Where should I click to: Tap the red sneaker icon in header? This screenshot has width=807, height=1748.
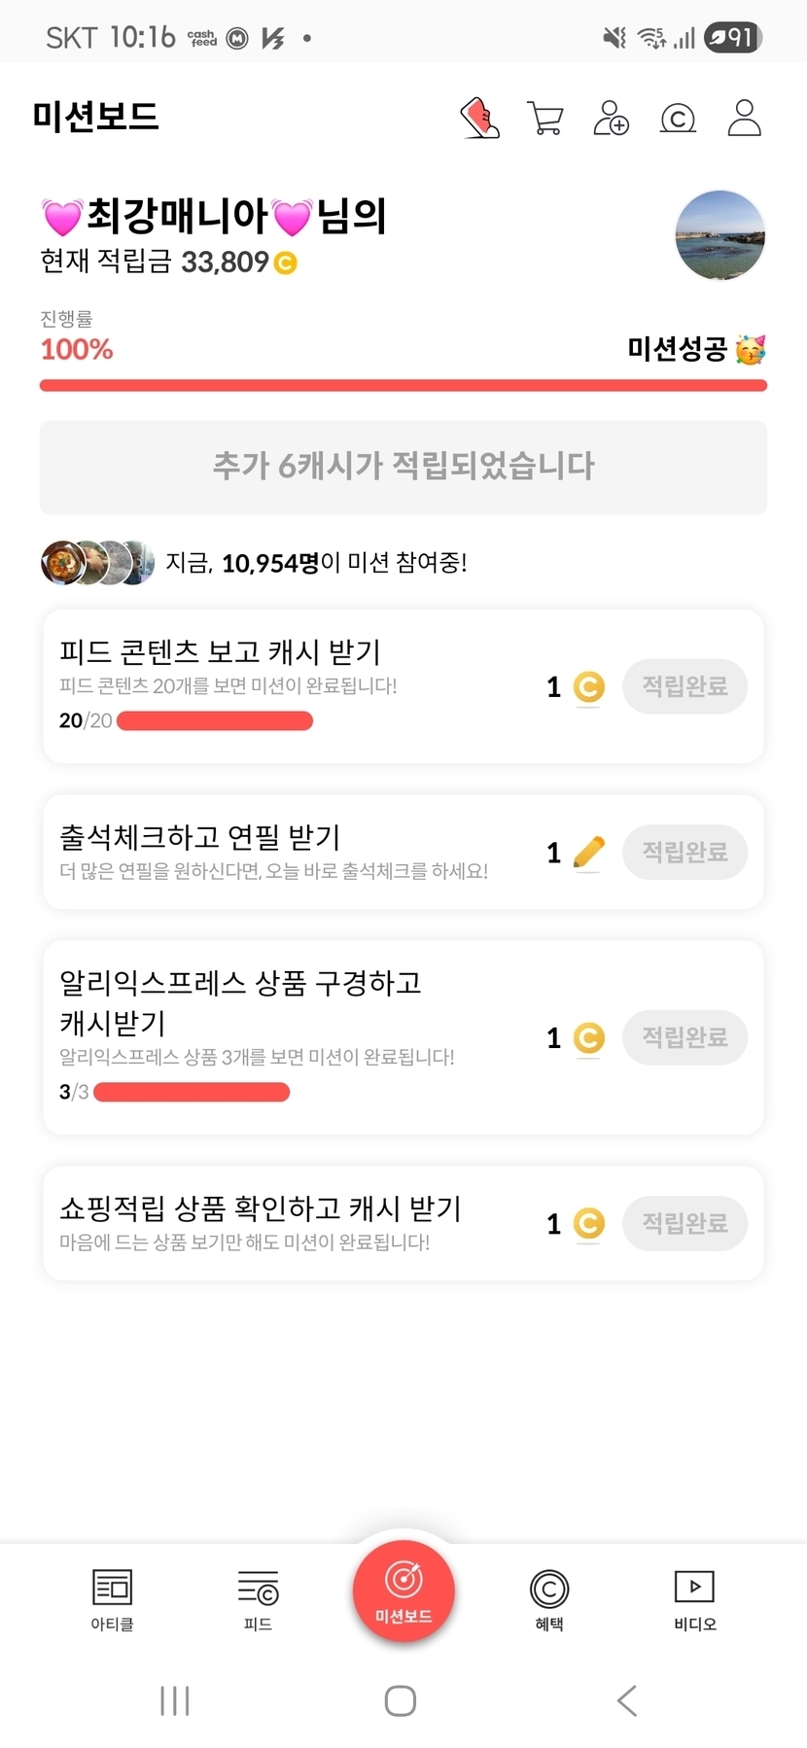[479, 119]
